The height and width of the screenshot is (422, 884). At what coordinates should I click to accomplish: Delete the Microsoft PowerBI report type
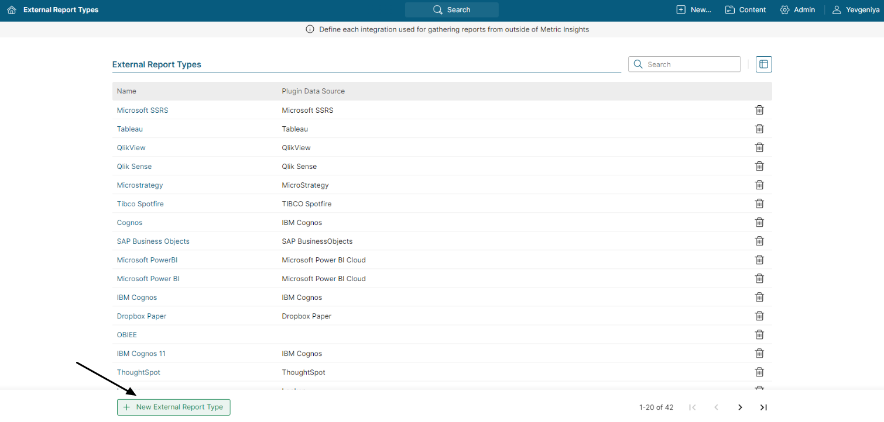click(x=759, y=260)
